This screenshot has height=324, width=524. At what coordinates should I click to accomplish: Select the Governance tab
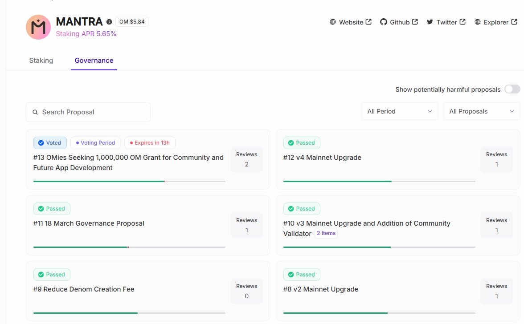pyautogui.click(x=94, y=61)
